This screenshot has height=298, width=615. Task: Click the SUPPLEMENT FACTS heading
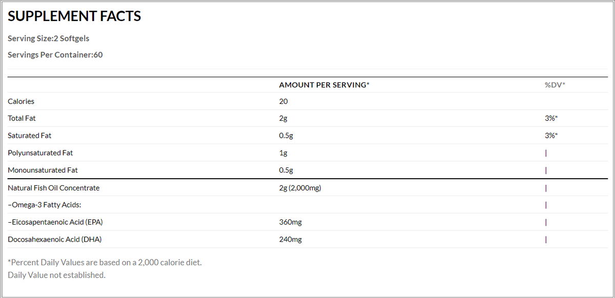point(74,16)
